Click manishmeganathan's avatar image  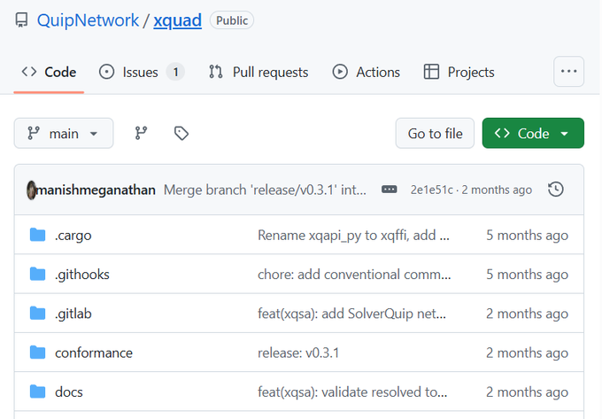(x=31, y=190)
